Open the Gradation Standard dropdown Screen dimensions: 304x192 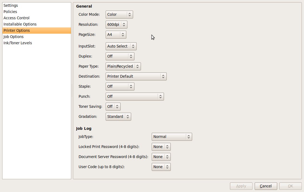click(118, 117)
